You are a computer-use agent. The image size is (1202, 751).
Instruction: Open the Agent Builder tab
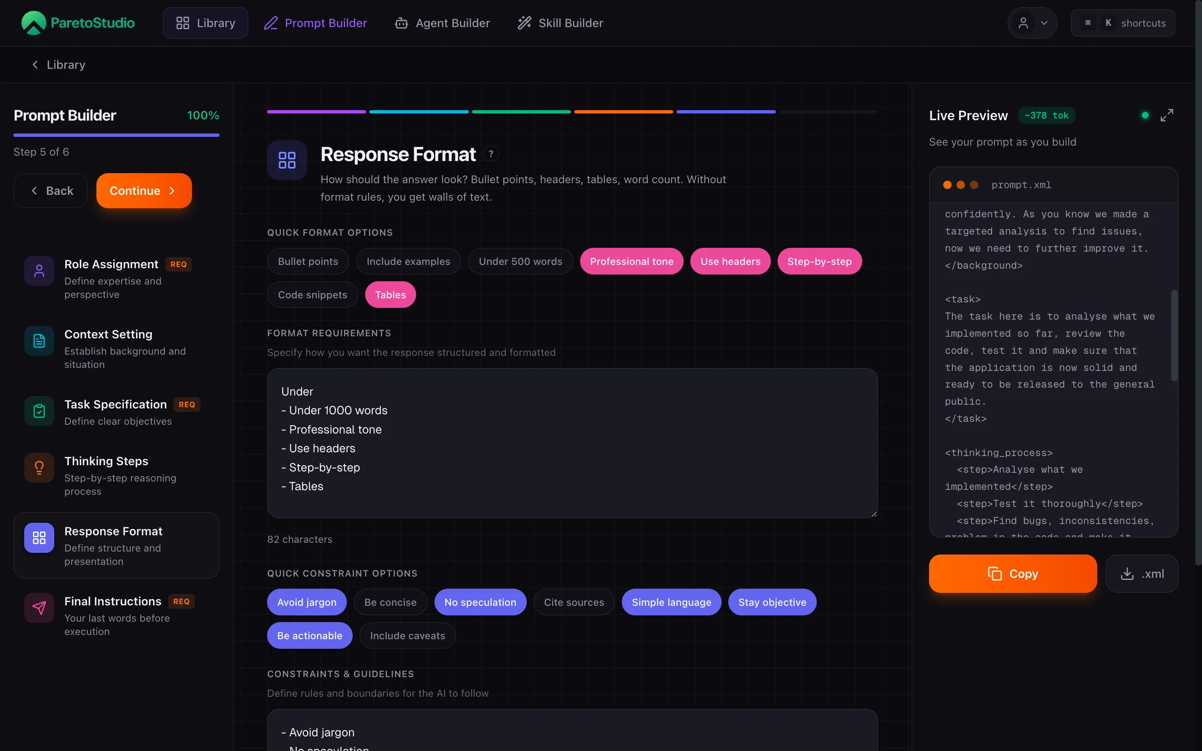tap(442, 23)
